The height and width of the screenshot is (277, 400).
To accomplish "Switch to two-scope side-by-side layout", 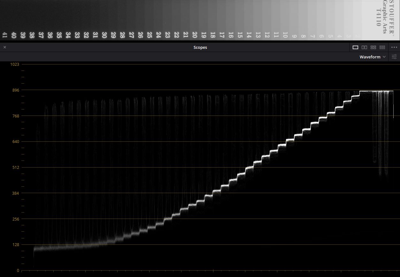I will (x=364, y=47).
